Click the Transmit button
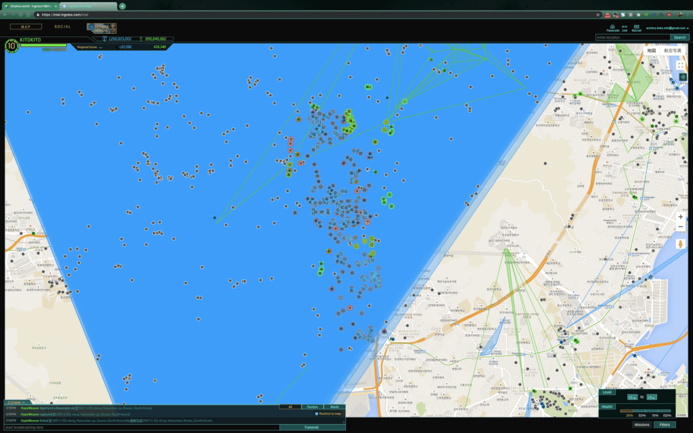The height and width of the screenshot is (433, 693). pyautogui.click(x=311, y=428)
